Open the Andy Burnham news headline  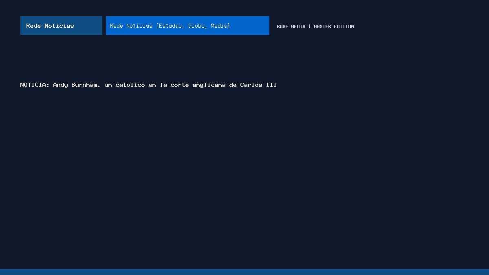pyautogui.click(x=148, y=85)
